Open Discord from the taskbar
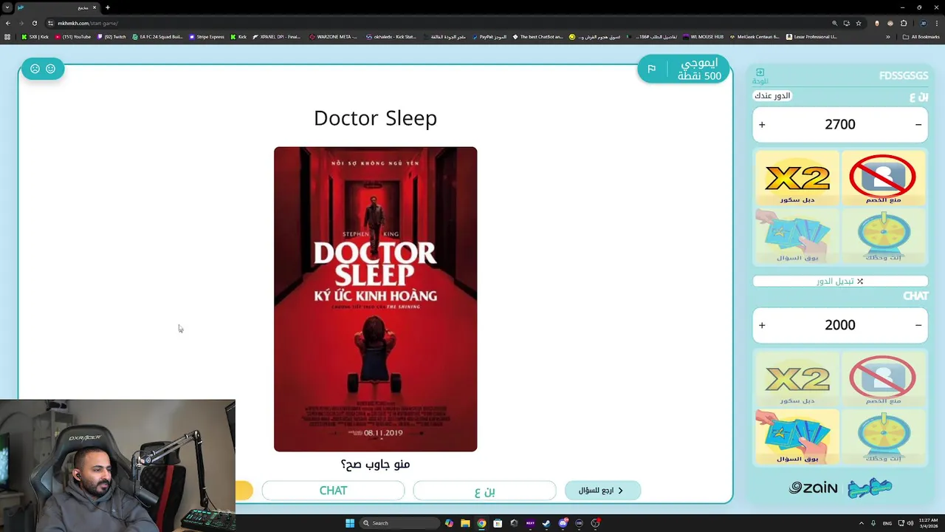 coord(563,523)
